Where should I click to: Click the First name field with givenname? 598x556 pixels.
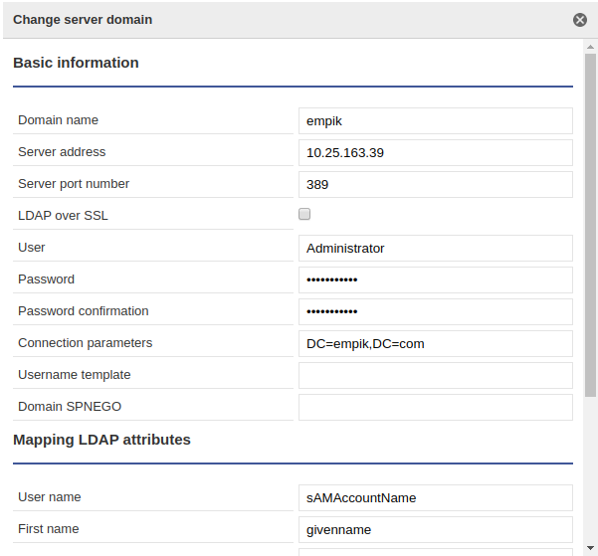436,530
